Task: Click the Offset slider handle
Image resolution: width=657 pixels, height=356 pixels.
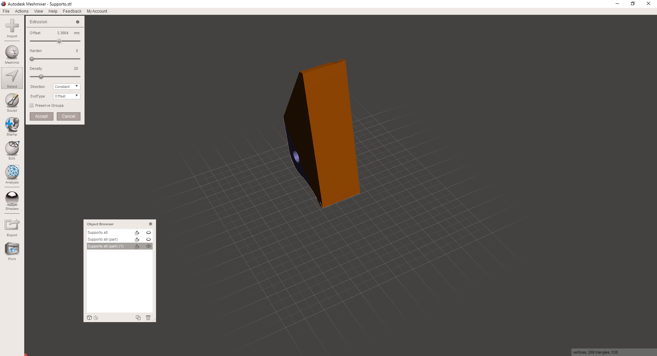Action: pyautogui.click(x=59, y=41)
